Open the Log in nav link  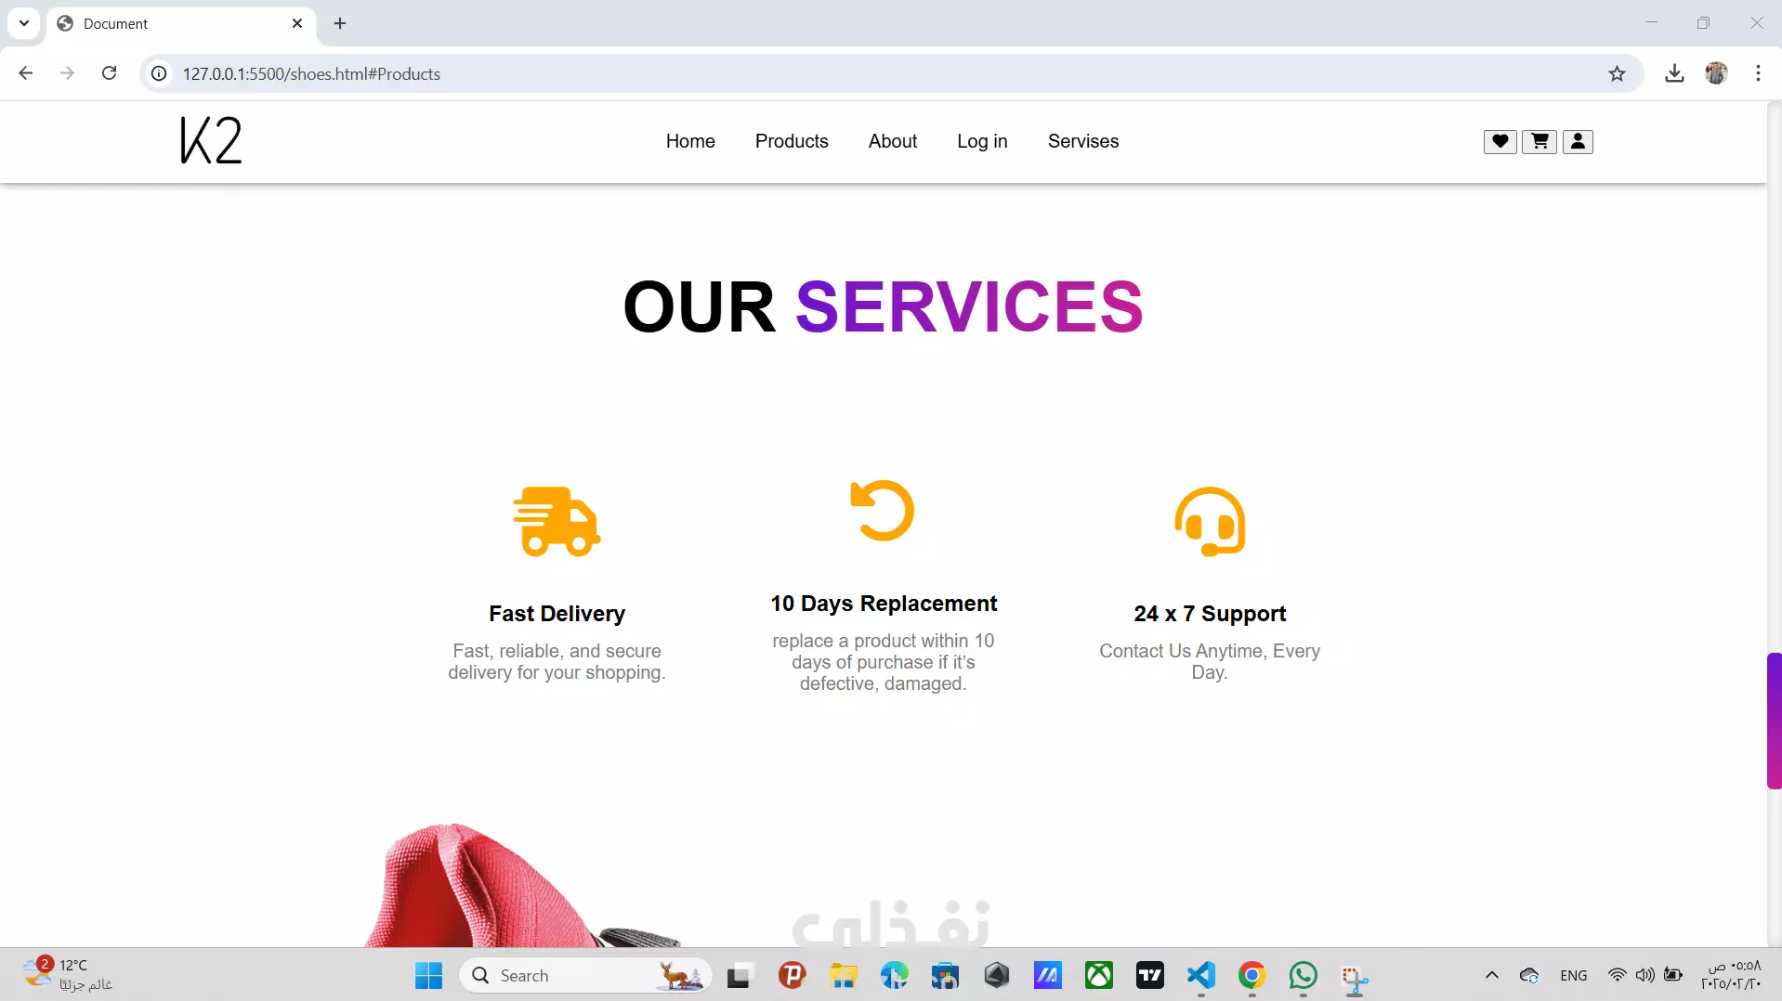tap(982, 141)
